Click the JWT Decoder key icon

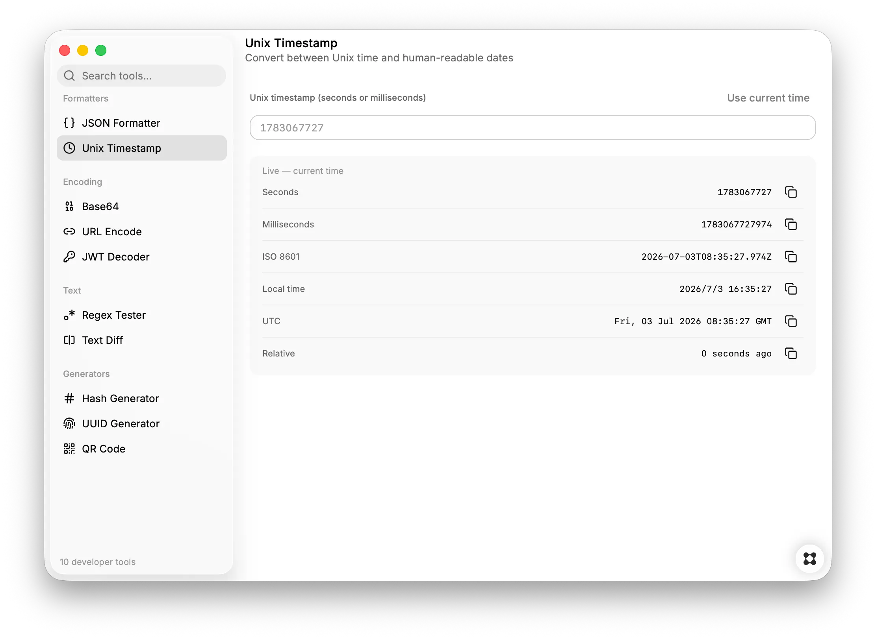point(69,257)
